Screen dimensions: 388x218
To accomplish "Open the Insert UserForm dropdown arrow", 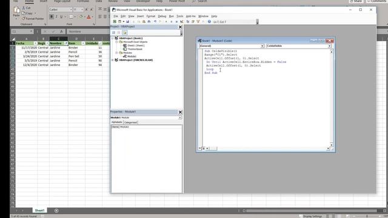I will point(123,22).
